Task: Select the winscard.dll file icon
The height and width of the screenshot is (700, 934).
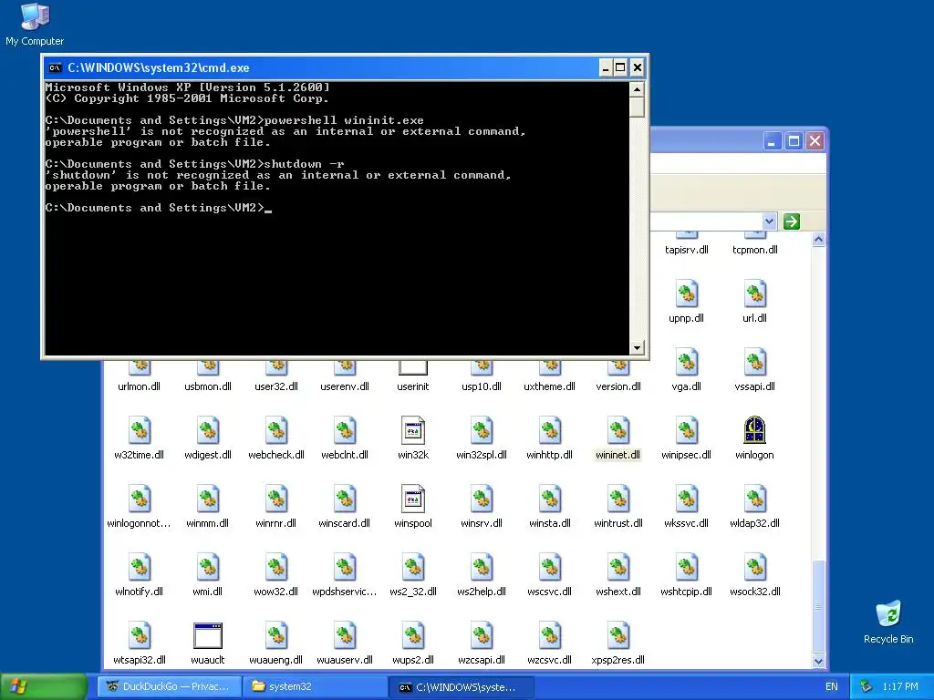Action: click(344, 499)
